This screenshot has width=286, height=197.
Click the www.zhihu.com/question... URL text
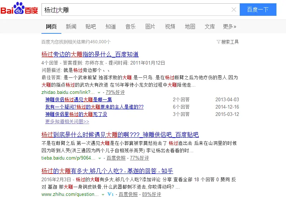(70, 194)
